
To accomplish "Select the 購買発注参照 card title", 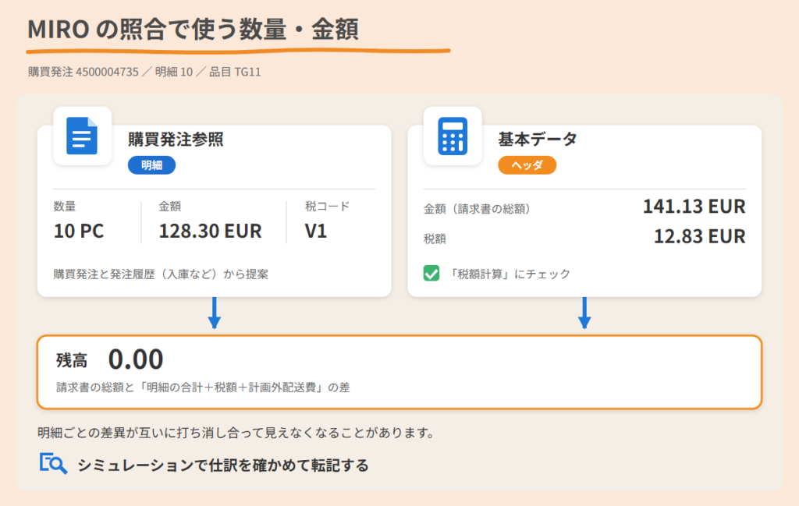I will click(x=176, y=139).
